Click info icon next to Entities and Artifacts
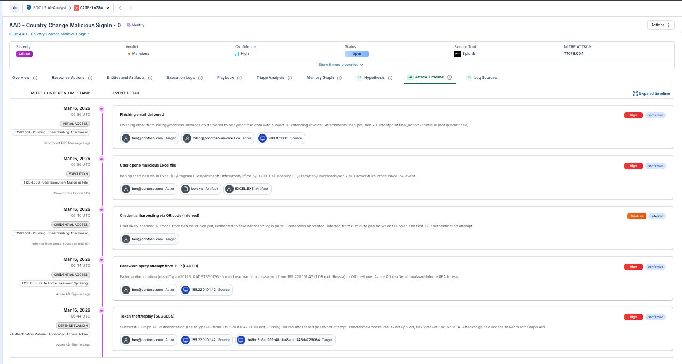Image resolution: width=682 pixels, height=364 pixels. click(150, 78)
